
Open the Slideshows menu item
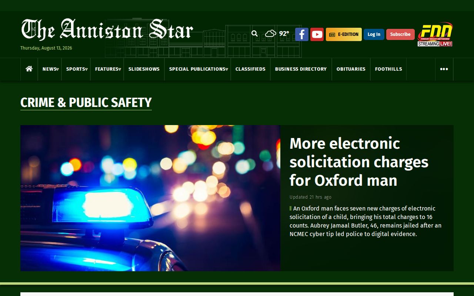coord(144,69)
